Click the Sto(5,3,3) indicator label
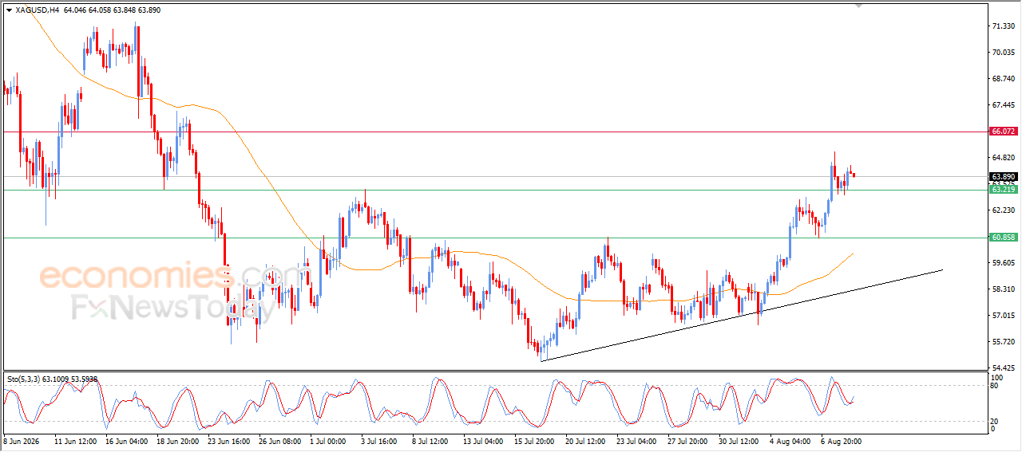This screenshot has width=1022, height=452. tap(52, 379)
